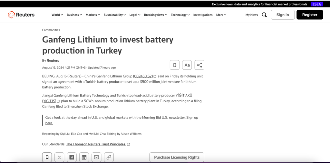
Task: Click the Sign In button
Action: tap(283, 15)
